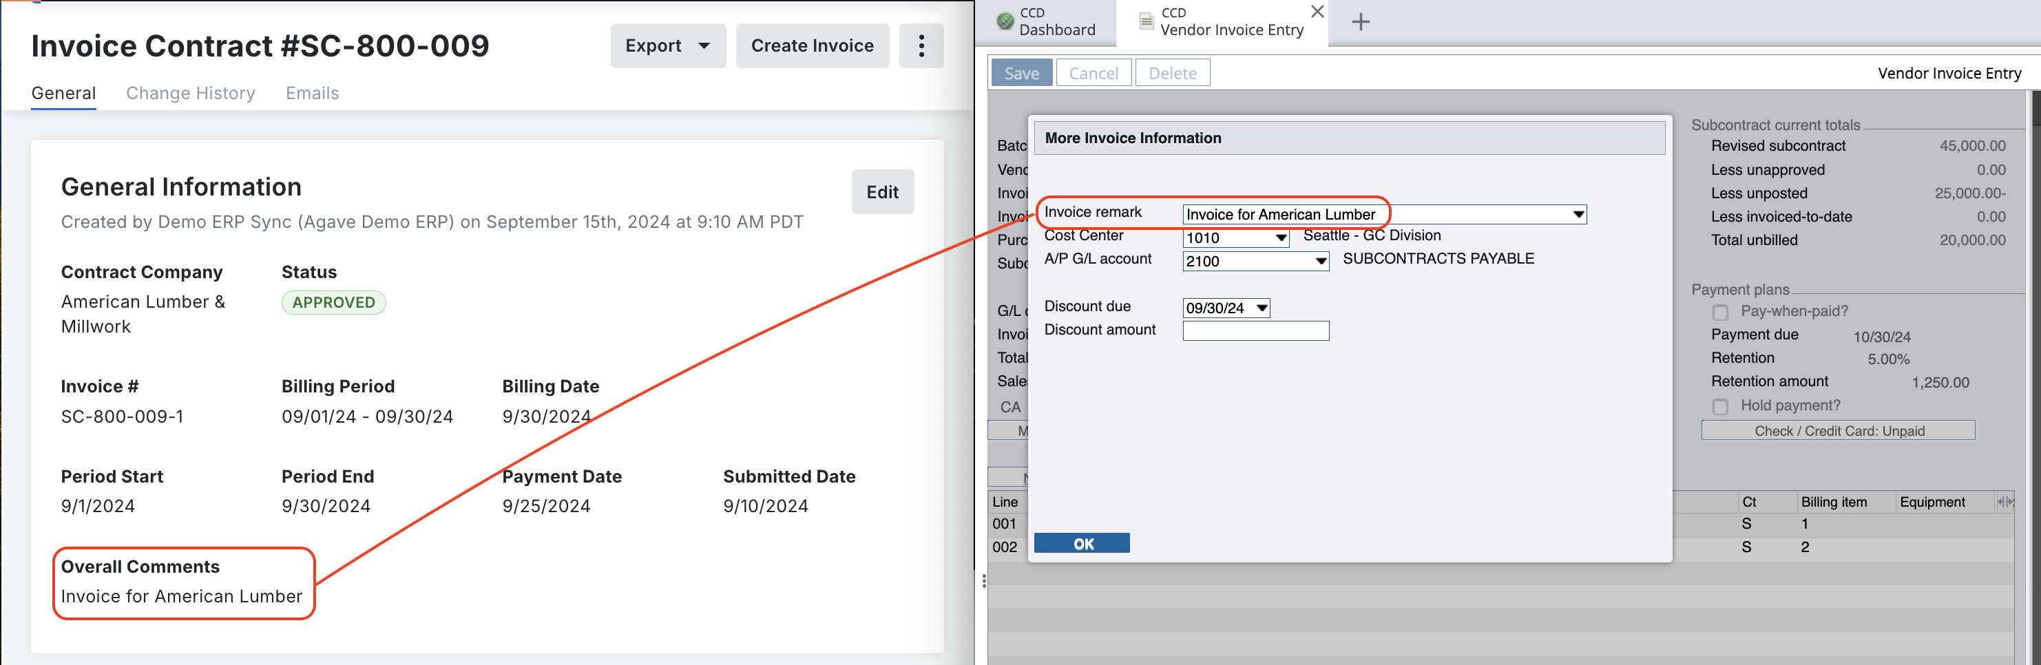Click the Revised subcontract value 45,000.00
This screenshot has height=665, width=2041.
[x=1972, y=146]
